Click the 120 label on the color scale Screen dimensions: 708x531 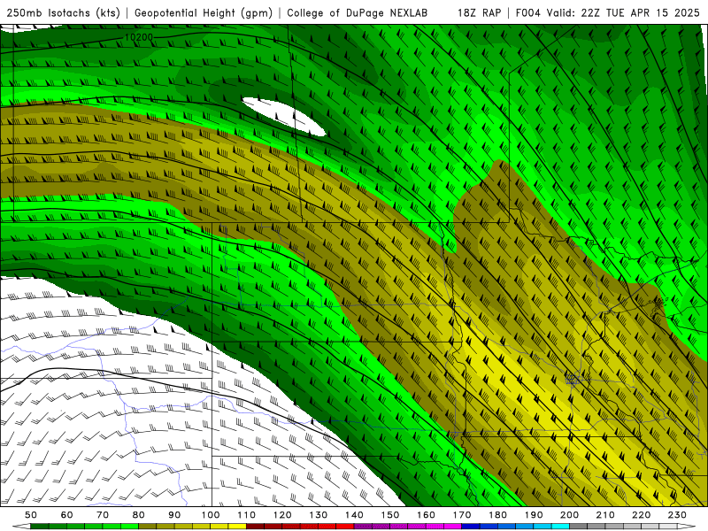pos(282,515)
